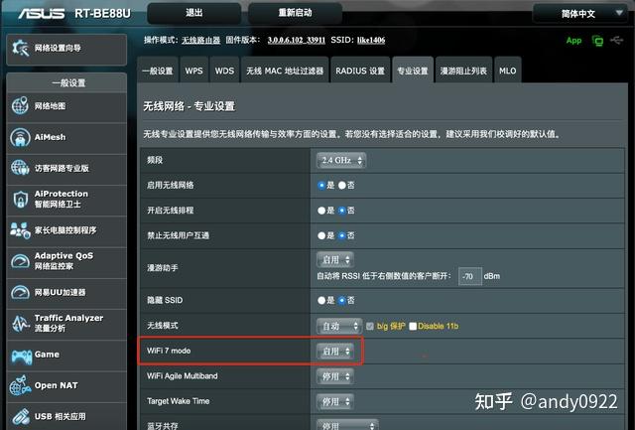Select Yes for hide SSID
This screenshot has width=635, height=430.
tap(321, 300)
